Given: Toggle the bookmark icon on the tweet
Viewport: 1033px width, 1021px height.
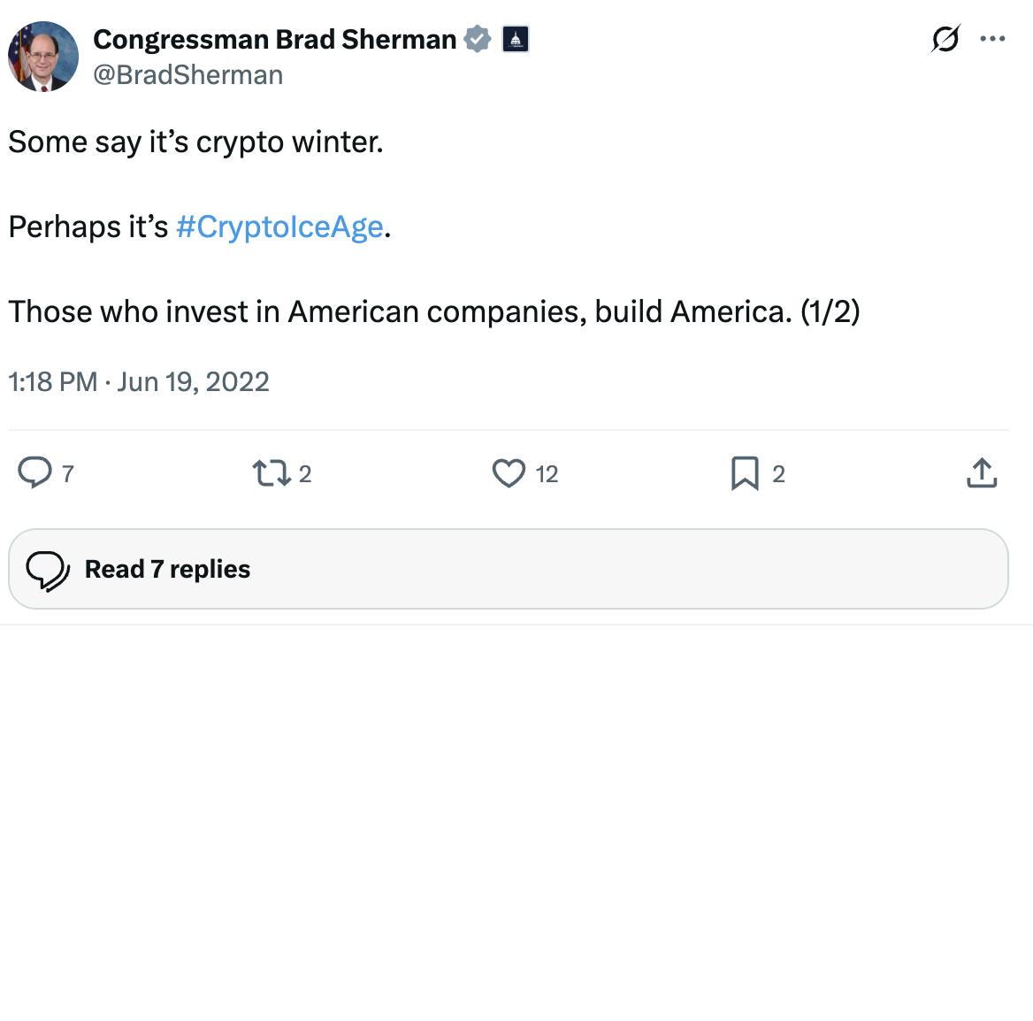Looking at the screenshot, I should pos(745,473).
